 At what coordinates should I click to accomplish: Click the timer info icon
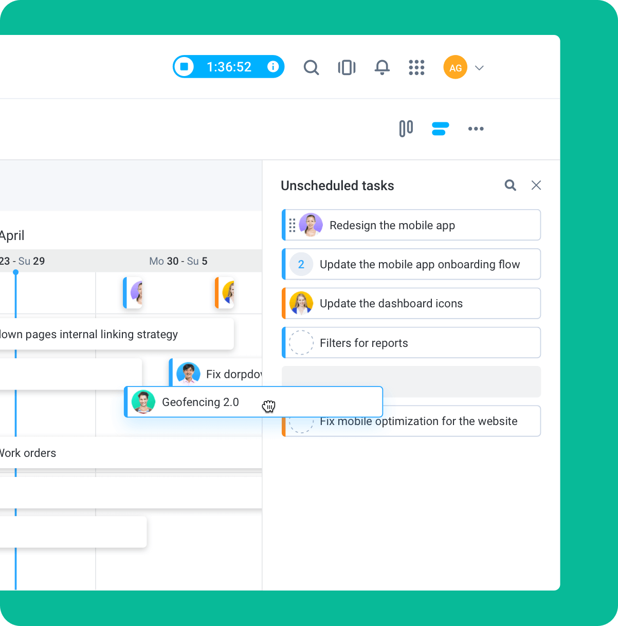point(273,67)
